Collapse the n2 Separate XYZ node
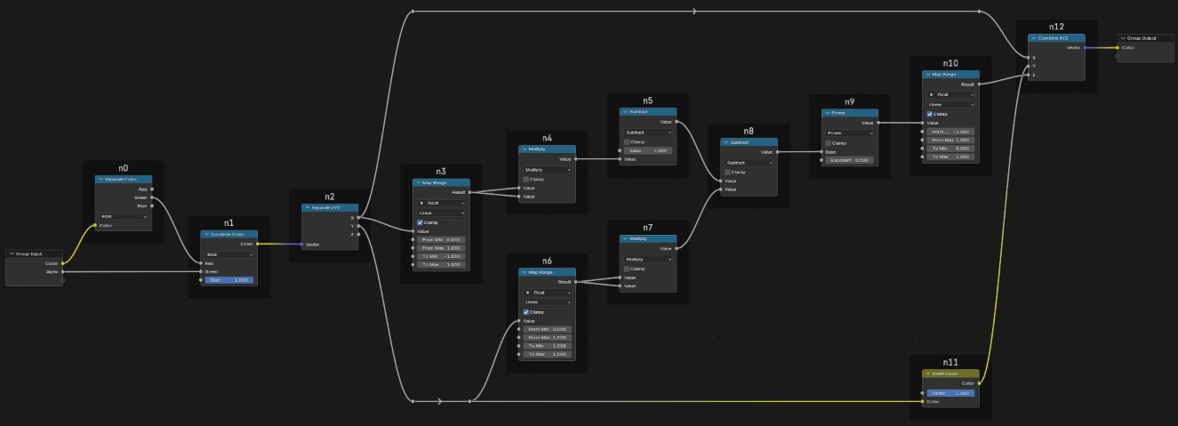1178x426 pixels. coord(308,207)
